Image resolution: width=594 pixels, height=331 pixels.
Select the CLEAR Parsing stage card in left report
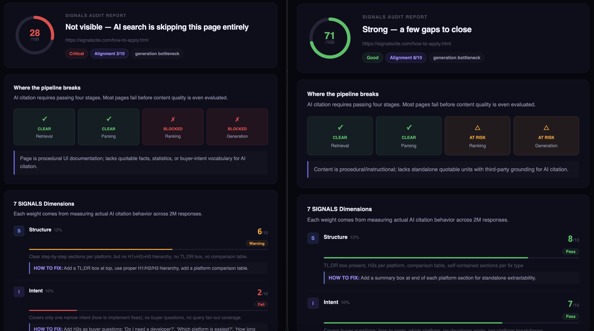click(109, 127)
